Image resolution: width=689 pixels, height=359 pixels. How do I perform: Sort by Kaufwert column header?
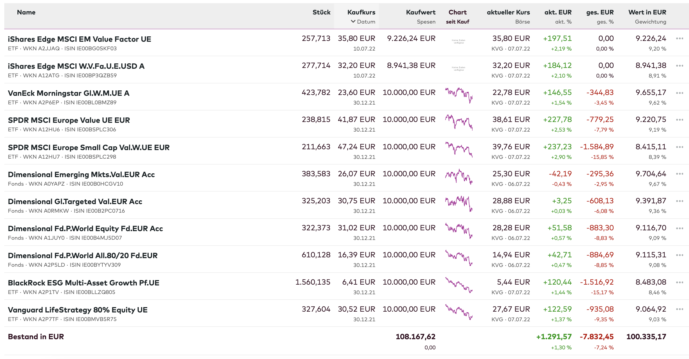click(x=420, y=12)
